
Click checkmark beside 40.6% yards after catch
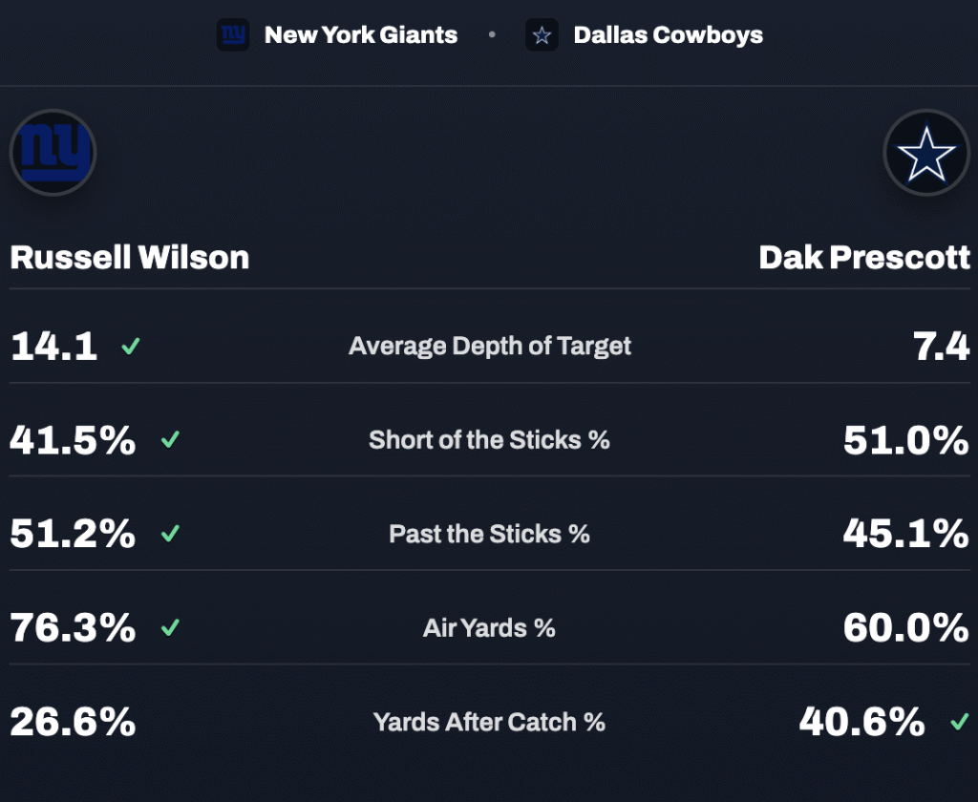point(959,722)
